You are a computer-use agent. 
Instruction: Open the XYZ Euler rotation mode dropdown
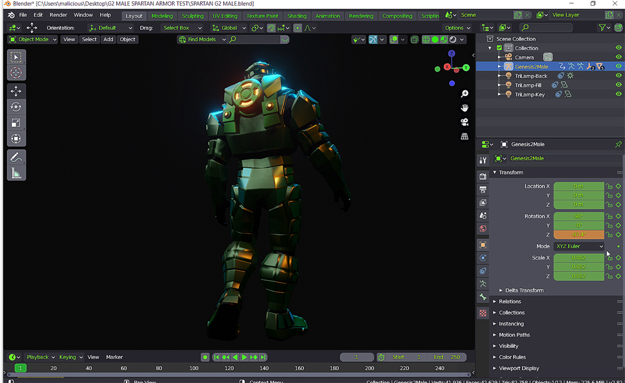[579, 246]
